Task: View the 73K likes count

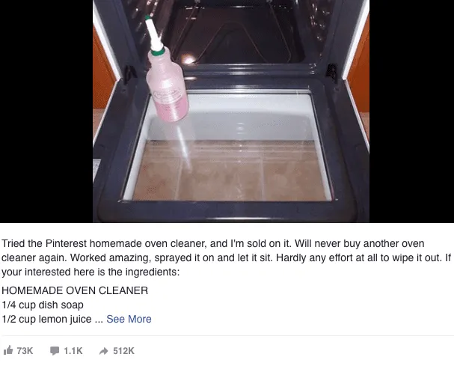Action: point(25,351)
